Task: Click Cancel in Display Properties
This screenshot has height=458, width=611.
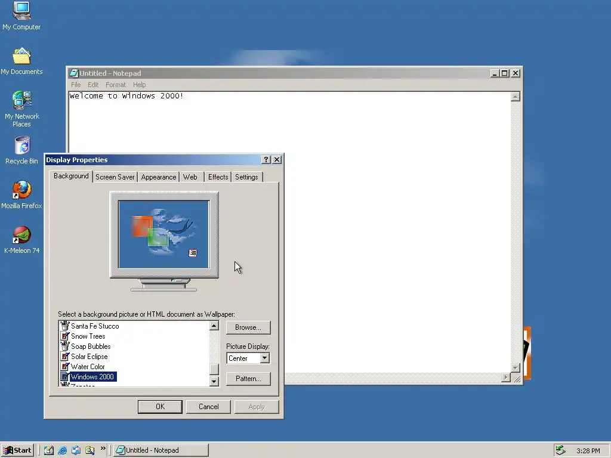Action: click(x=208, y=407)
